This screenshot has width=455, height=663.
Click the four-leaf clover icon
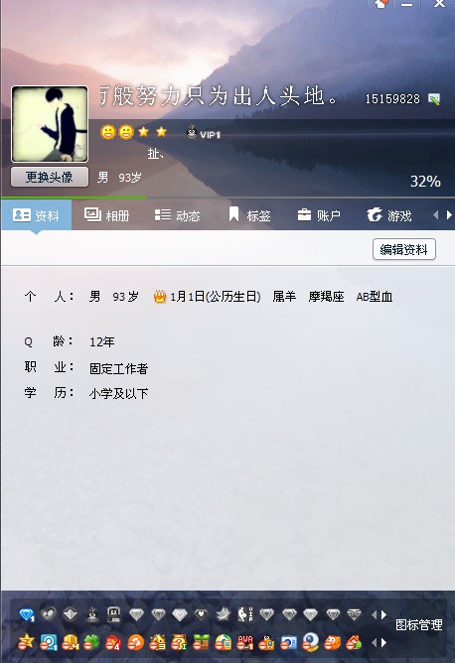pos(91,643)
